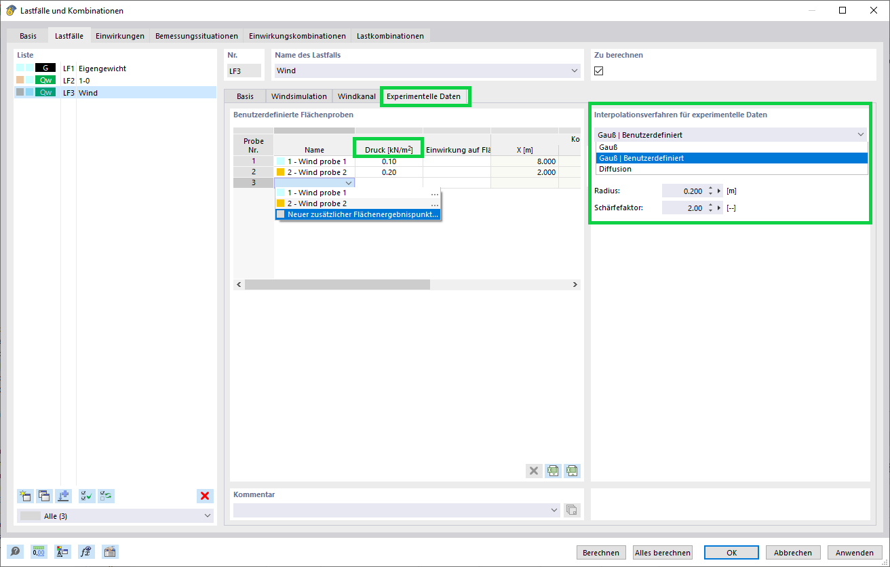Open the display colors settings icon
The image size is (890, 567).
pyautogui.click(x=62, y=551)
